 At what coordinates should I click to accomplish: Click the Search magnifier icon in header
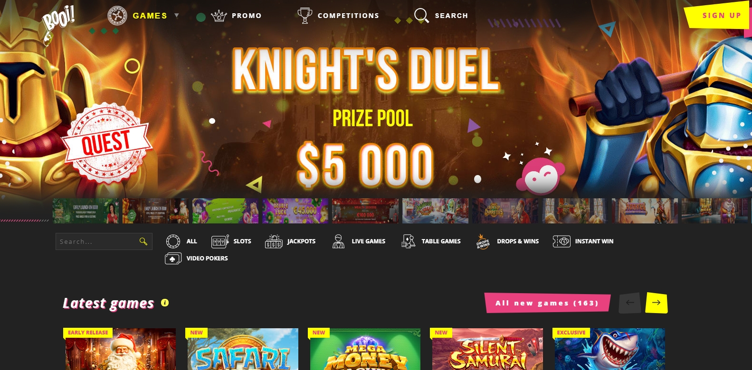coord(421,15)
